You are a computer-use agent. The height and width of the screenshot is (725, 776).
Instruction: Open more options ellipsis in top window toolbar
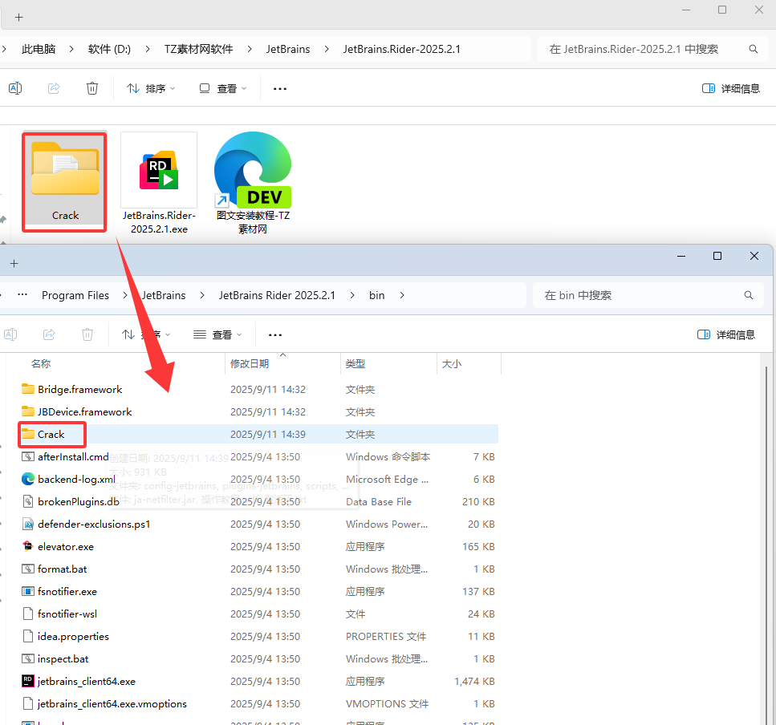[x=280, y=88]
